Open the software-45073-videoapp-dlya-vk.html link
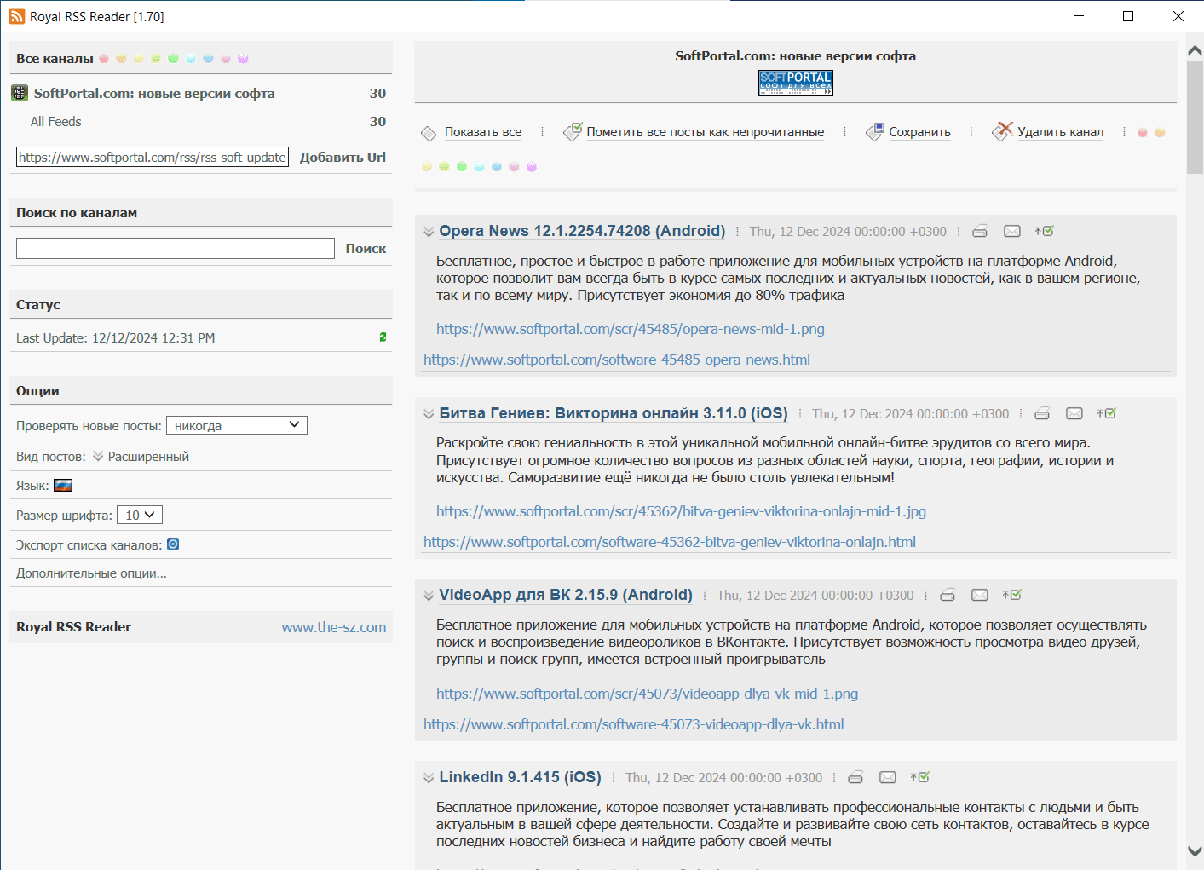 [634, 724]
